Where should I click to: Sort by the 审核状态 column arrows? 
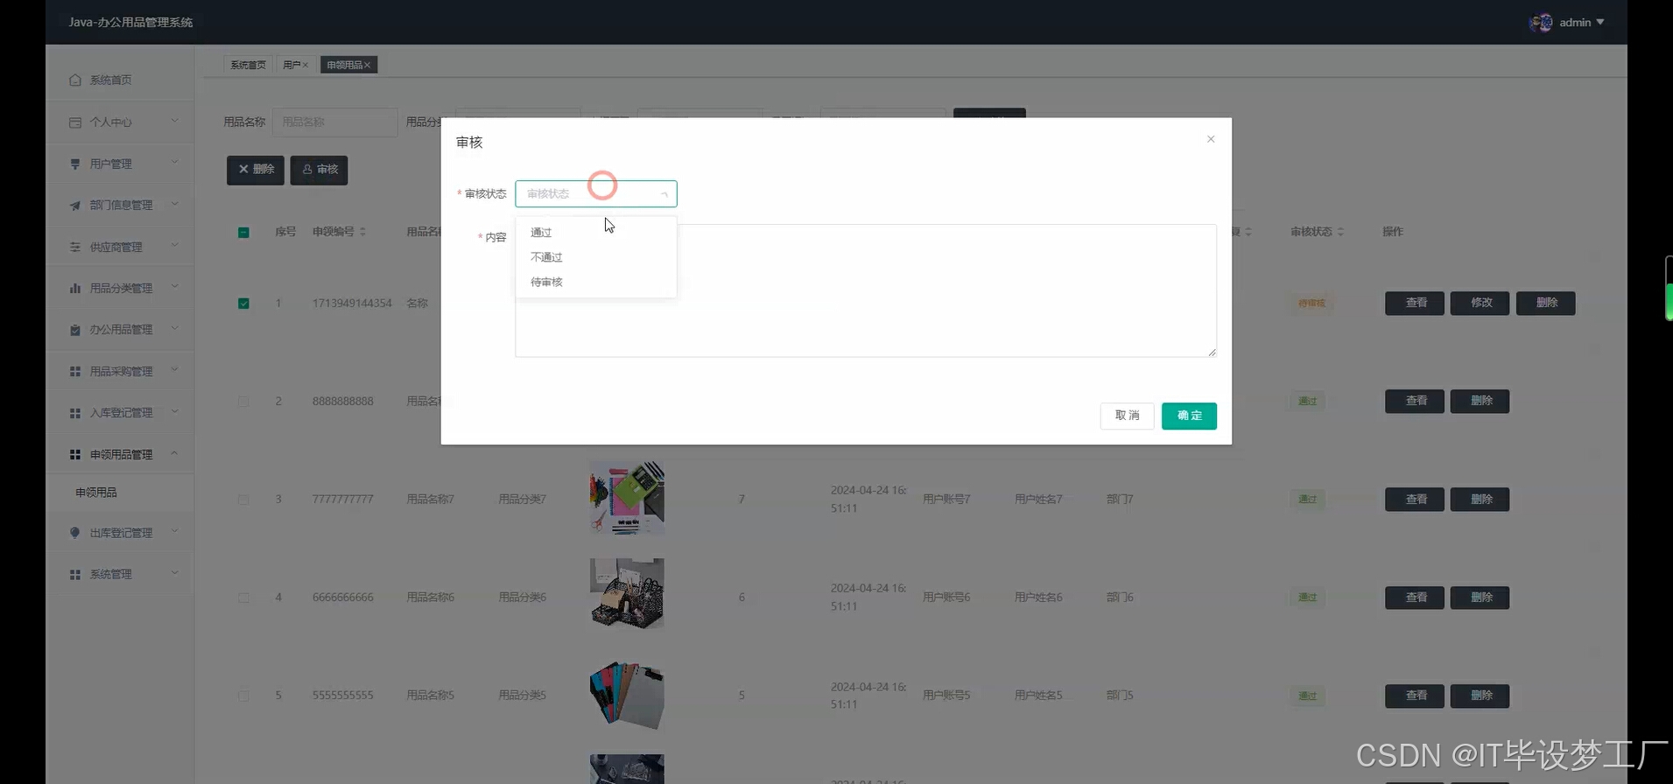(1340, 232)
